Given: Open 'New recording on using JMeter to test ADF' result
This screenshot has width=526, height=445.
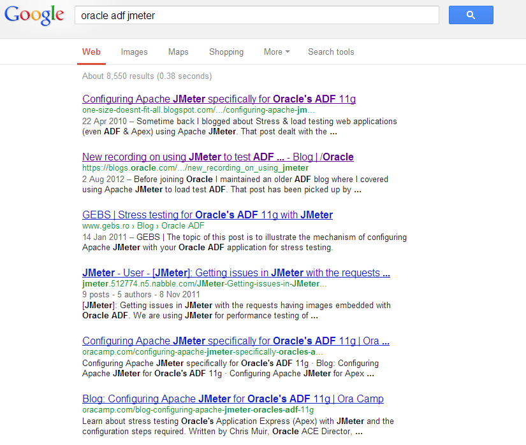Looking at the screenshot, I should [217, 157].
